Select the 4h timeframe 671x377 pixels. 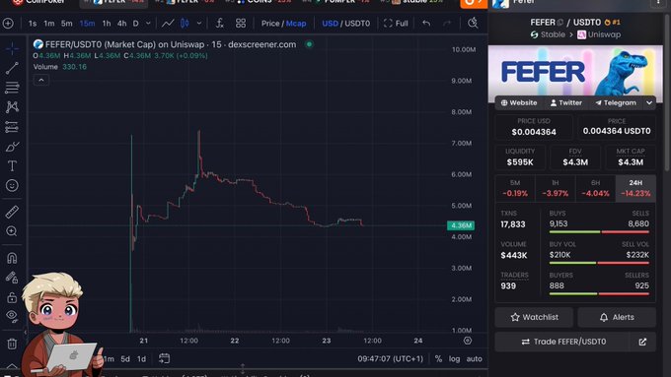(x=122, y=24)
